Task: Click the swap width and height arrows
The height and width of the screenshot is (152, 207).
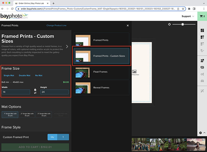Action: point(35,93)
